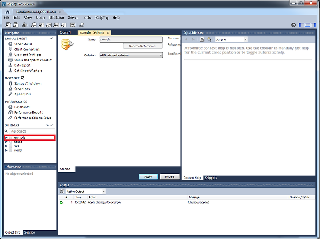Select the Context Help tab
This screenshot has height=239, width=320.
coord(192,178)
